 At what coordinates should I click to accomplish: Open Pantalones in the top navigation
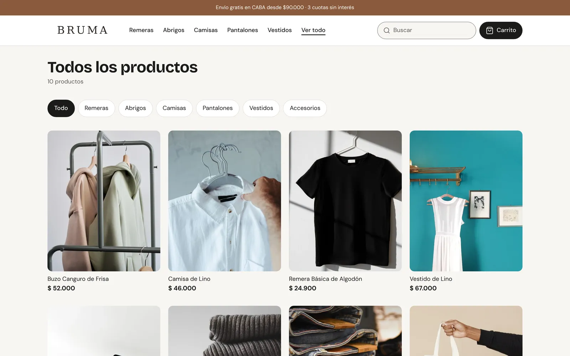(x=243, y=30)
